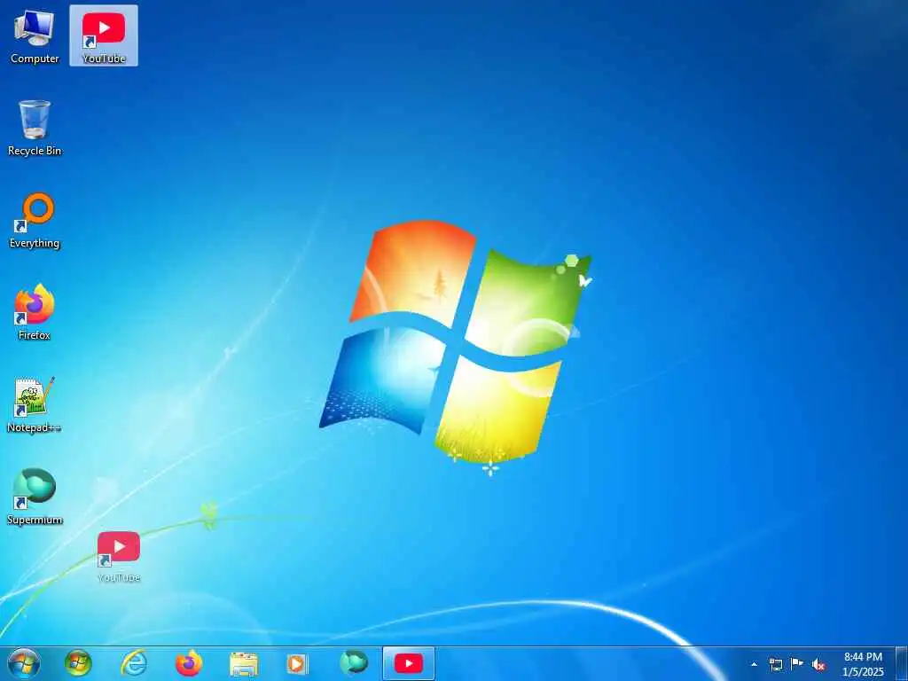This screenshot has width=908, height=681.
Task: Click the muted volume speaker icon
Action: tap(818, 665)
